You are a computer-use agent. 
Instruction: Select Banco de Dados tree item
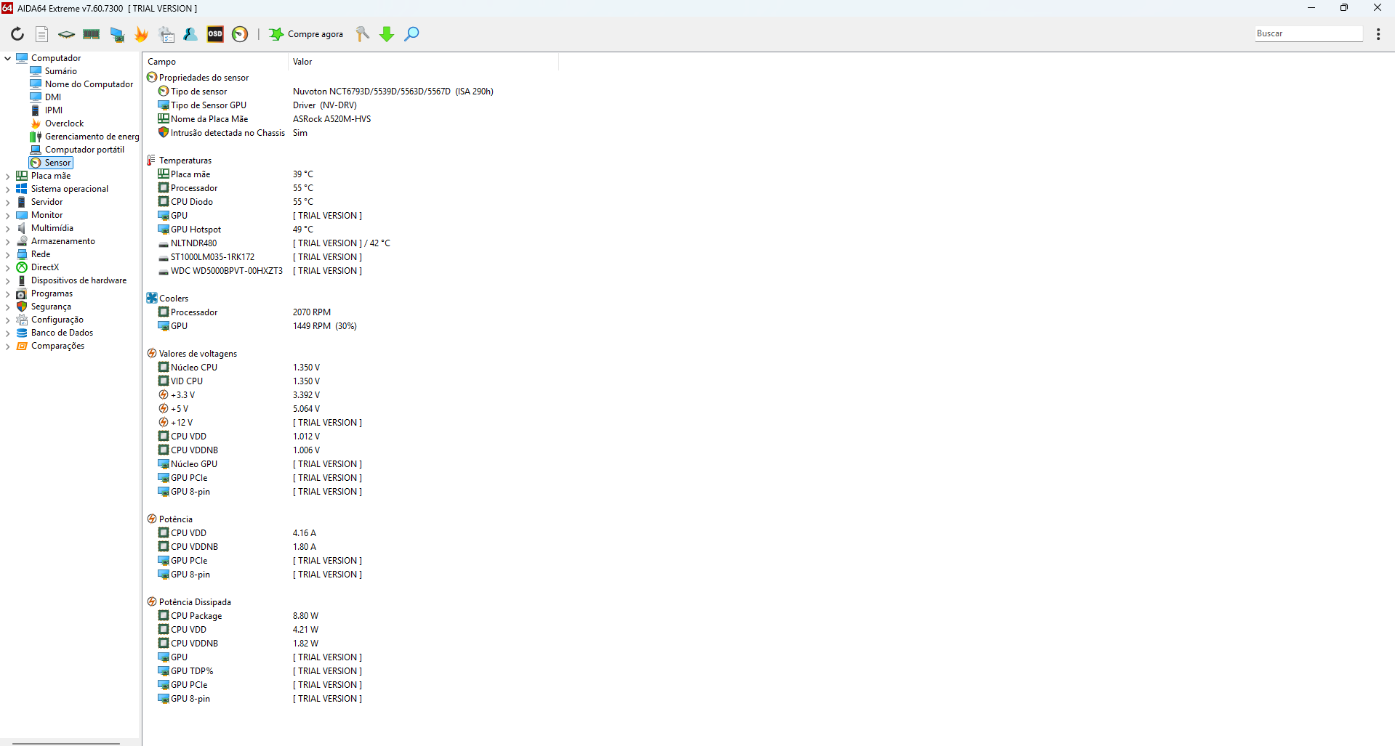tap(55, 333)
